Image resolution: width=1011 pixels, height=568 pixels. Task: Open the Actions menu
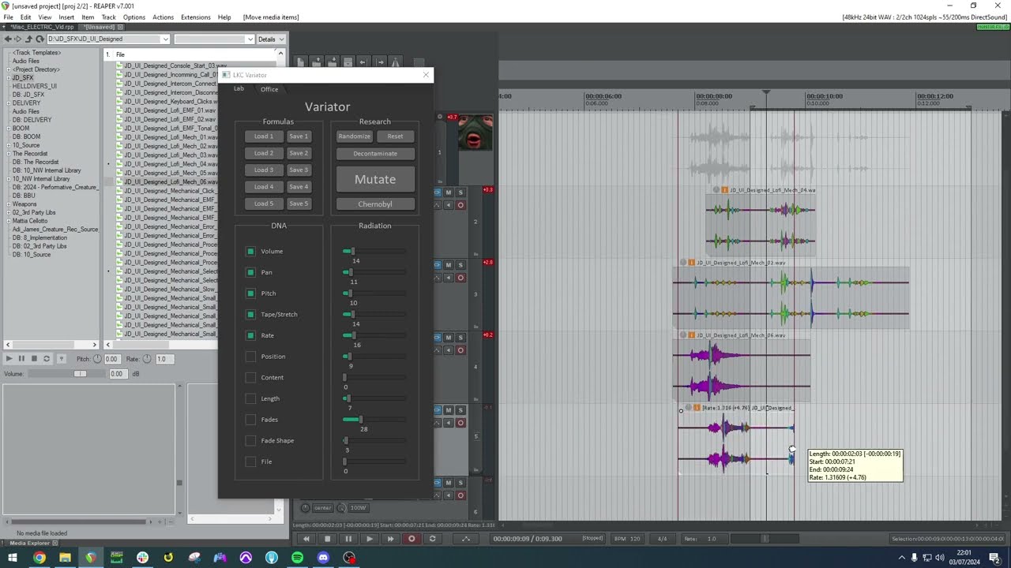(x=163, y=17)
